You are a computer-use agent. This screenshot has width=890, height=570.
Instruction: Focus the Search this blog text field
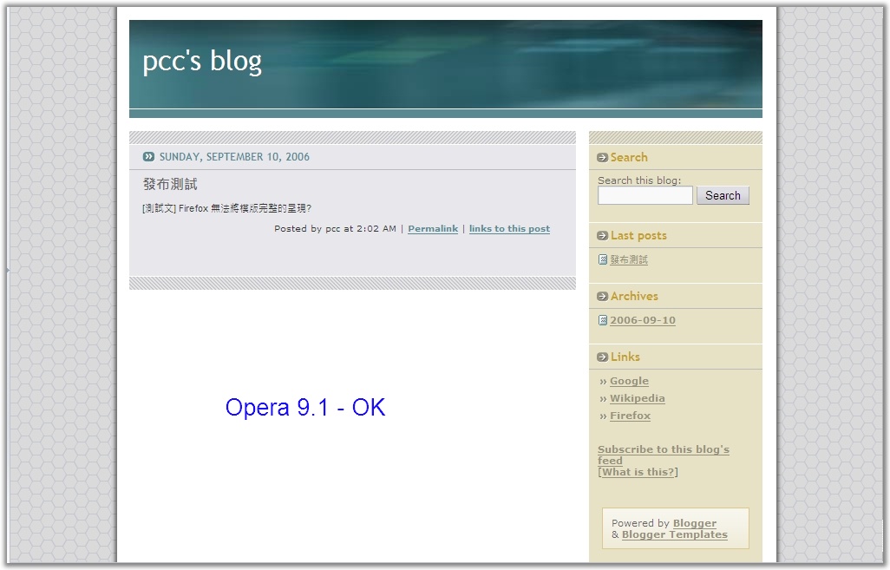[x=645, y=195]
